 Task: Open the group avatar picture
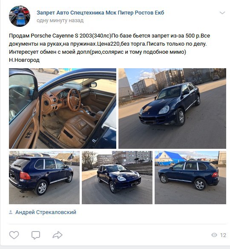click(20, 16)
